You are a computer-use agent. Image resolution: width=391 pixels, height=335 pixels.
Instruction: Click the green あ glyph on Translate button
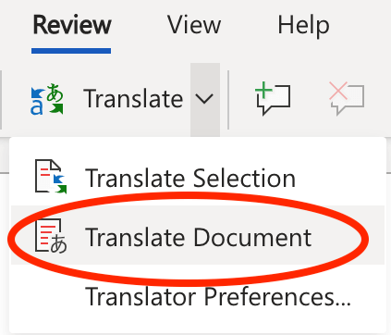pyautogui.click(x=55, y=93)
